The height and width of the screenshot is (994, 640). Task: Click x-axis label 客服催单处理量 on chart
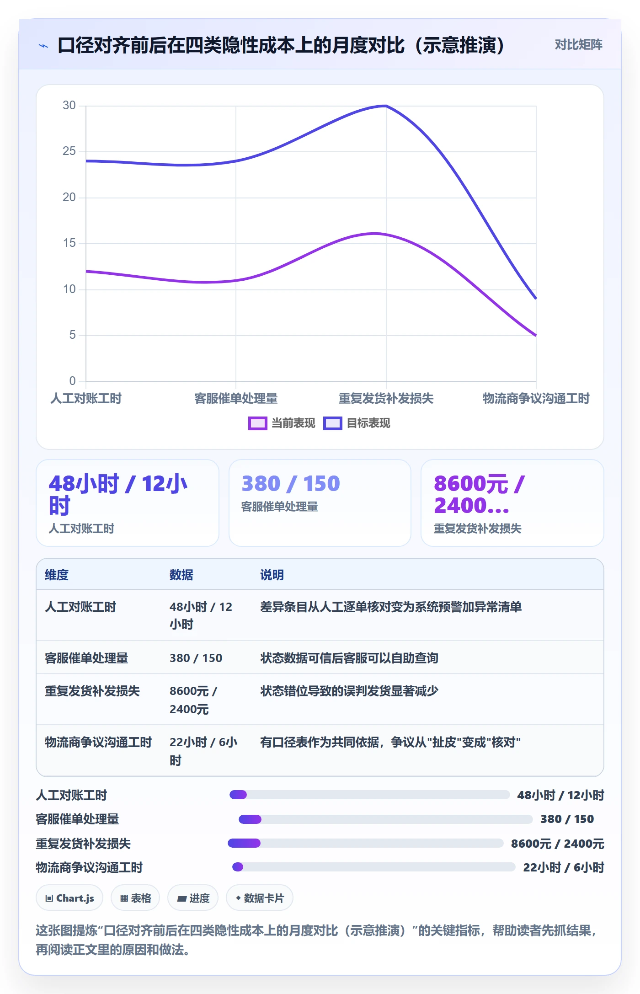[x=236, y=399]
